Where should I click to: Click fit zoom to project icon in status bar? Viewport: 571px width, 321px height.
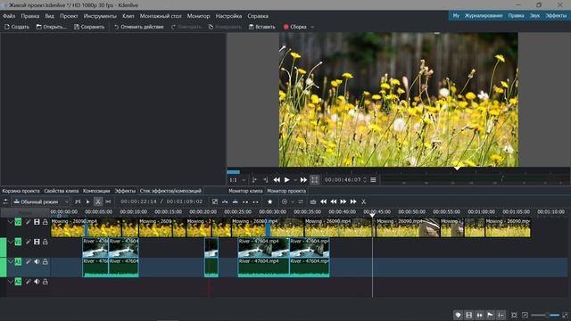[x=514, y=315]
